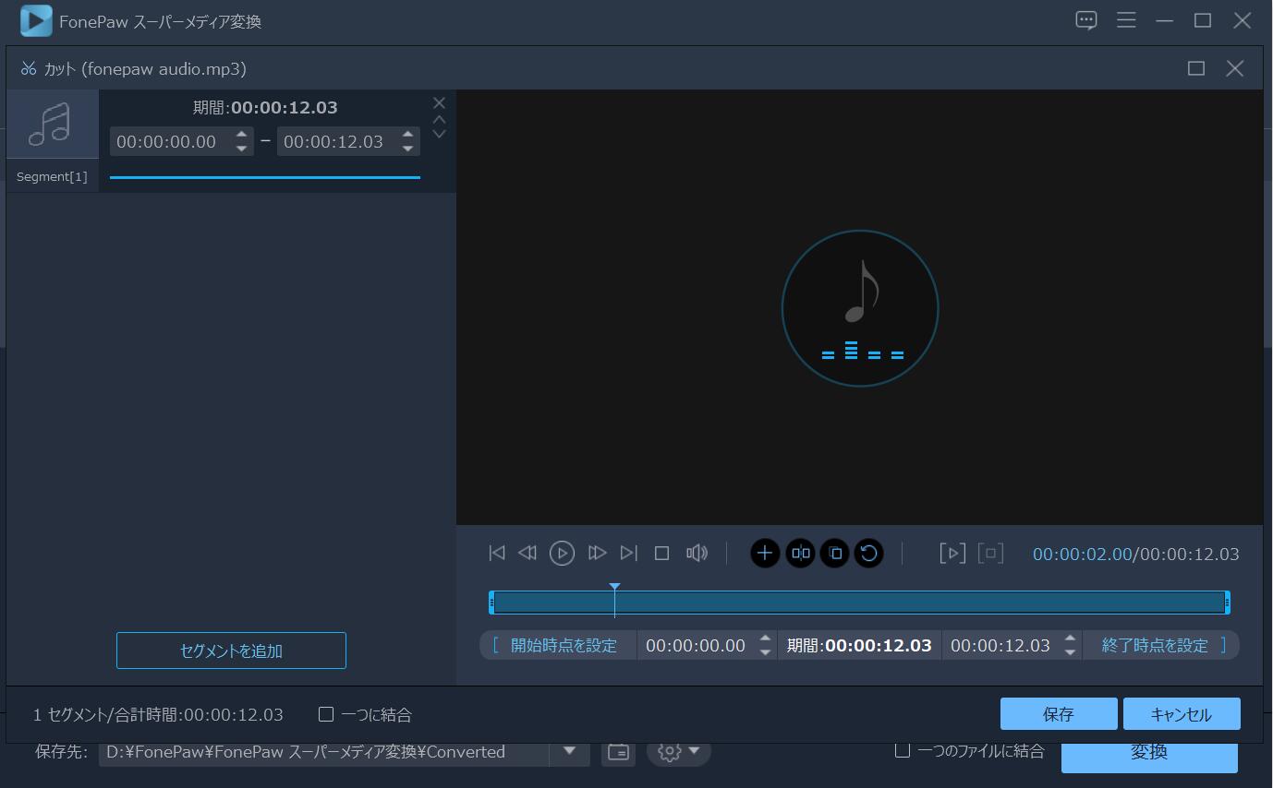Image resolution: width=1273 pixels, height=788 pixels.
Task: Open the settings gear dropdown in main window
Action: click(x=679, y=751)
